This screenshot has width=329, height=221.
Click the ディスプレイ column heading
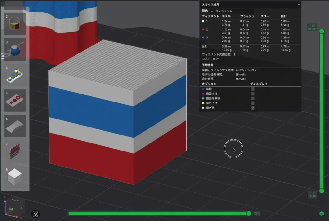(259, 84)
